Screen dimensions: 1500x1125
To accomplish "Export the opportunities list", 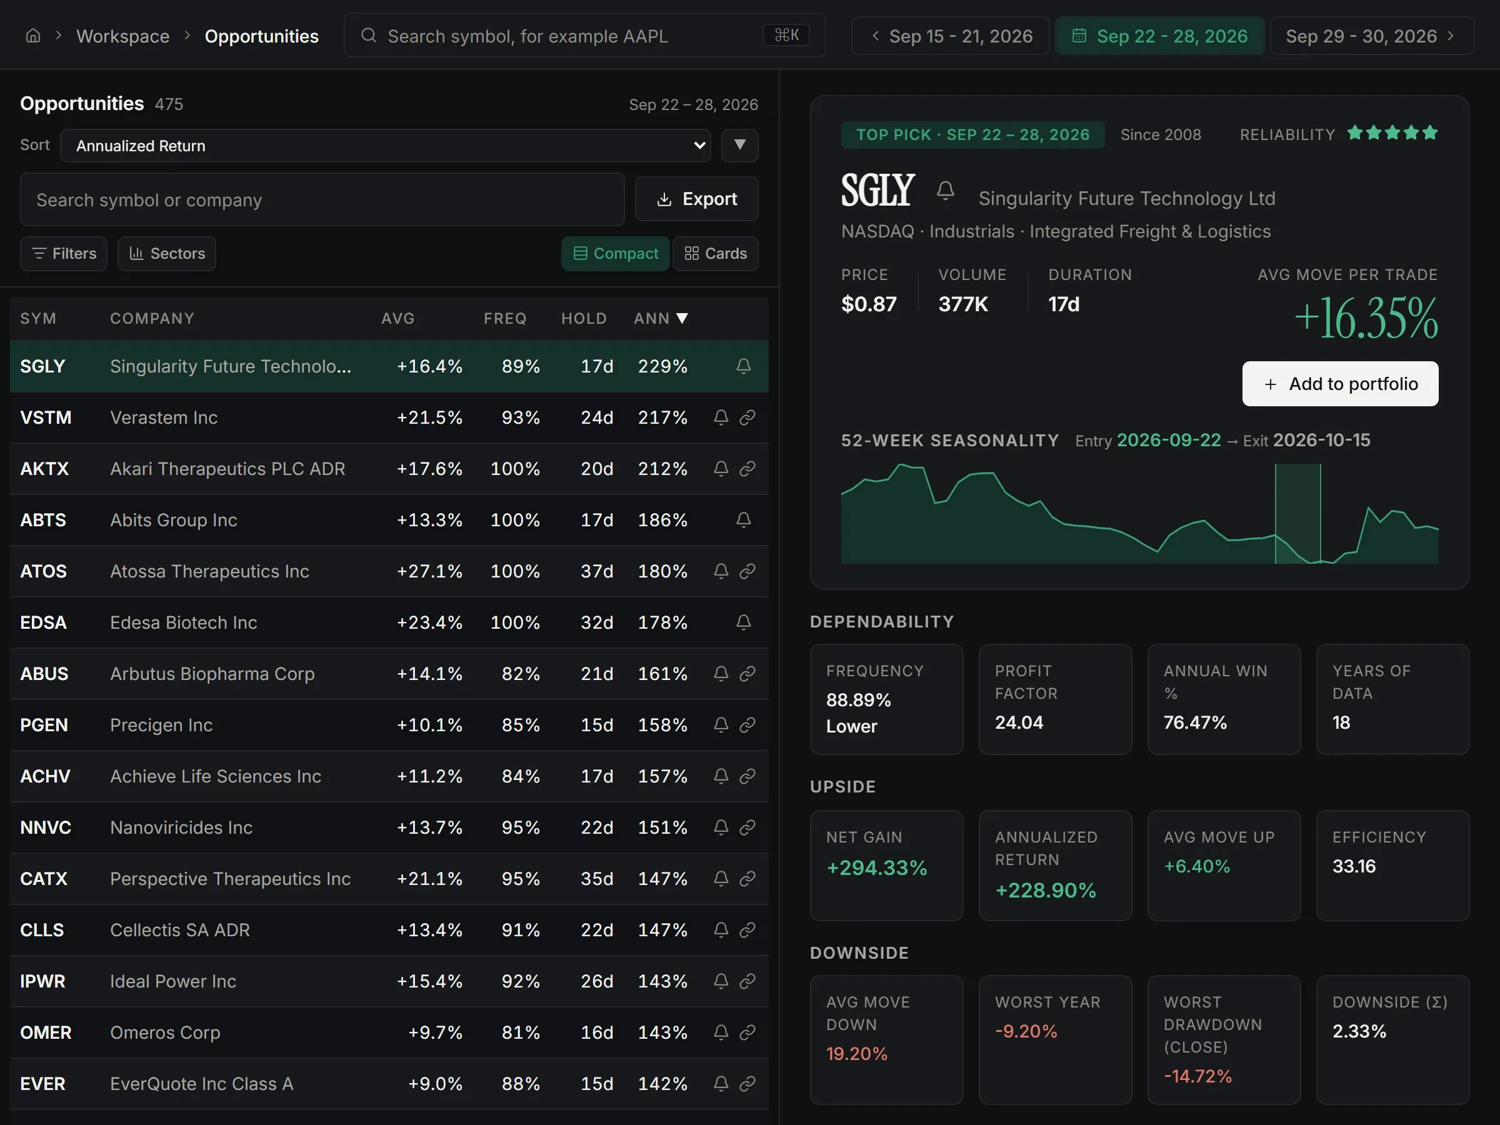I will [696, 199].
